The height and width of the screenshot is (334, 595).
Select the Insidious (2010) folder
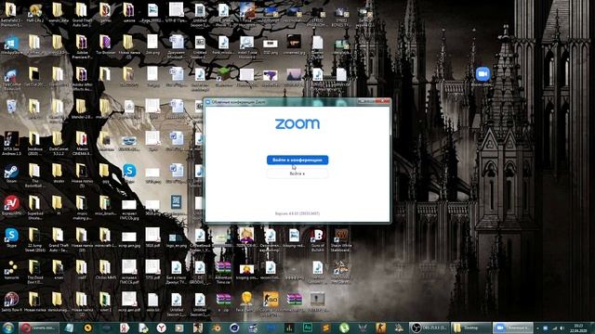pyautogui.click(x=35, y=142)
